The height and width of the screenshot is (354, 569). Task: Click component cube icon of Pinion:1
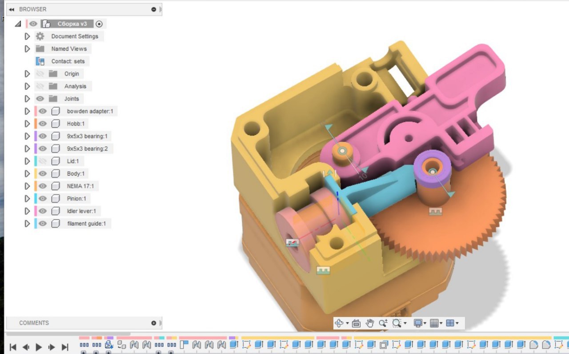pos(56,198)
